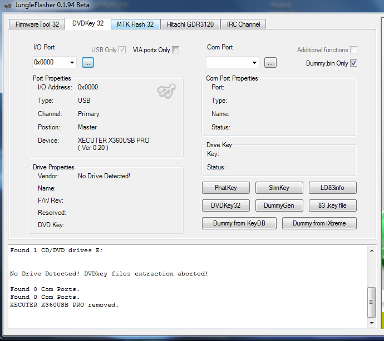The image size is (384, 341).
Task: Click the PhatKey button
Action: pyautogui.click(x=226, y=188)
